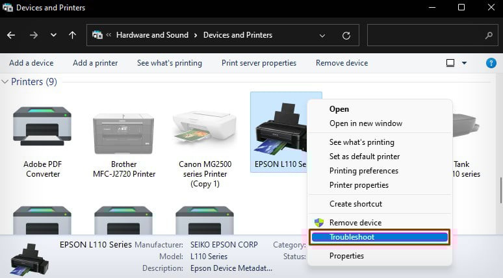Choose Open in the context menu

click(x=339, y=109)
